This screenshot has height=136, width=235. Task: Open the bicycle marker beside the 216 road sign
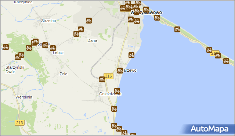coord(102,79)
